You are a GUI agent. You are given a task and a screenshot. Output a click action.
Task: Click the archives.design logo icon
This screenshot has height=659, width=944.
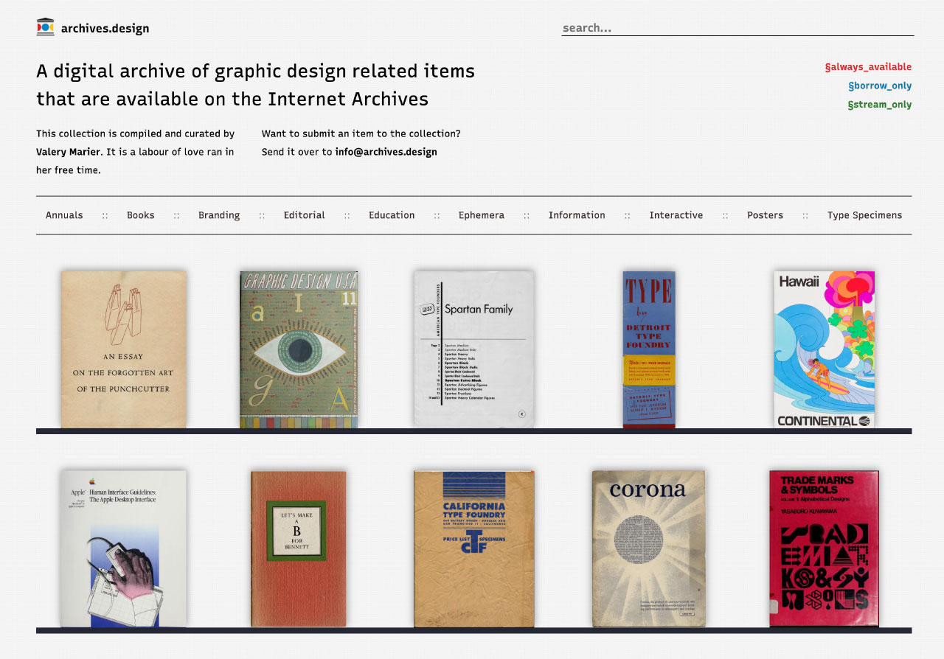click(45, 27)
